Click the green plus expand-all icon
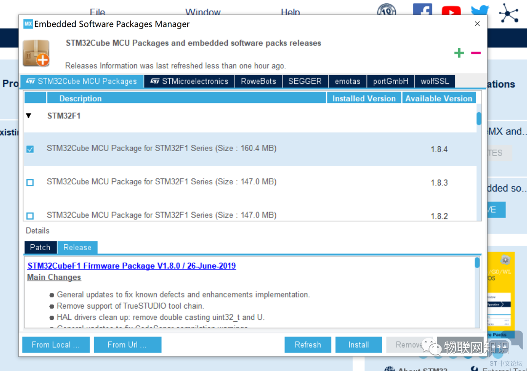Viewport: 527px width, 371px height. coord(459,53)
